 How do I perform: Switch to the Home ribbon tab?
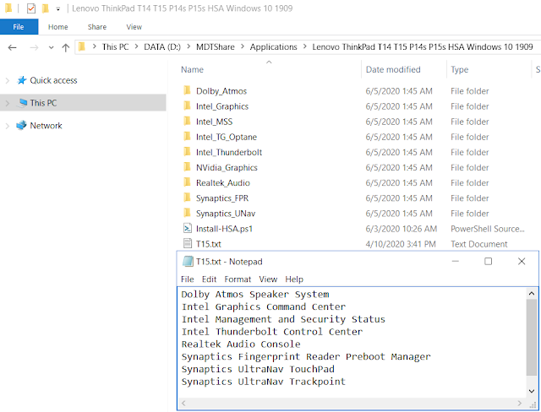[x=58, y=27]
